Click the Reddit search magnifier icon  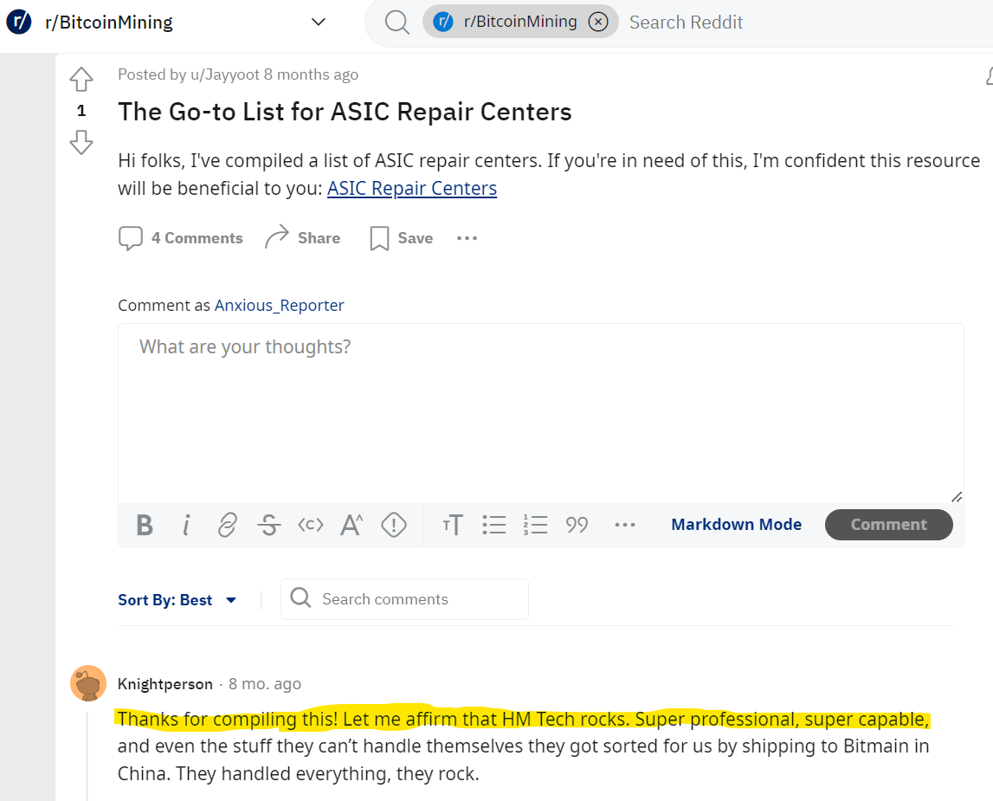tap(397, 23)
